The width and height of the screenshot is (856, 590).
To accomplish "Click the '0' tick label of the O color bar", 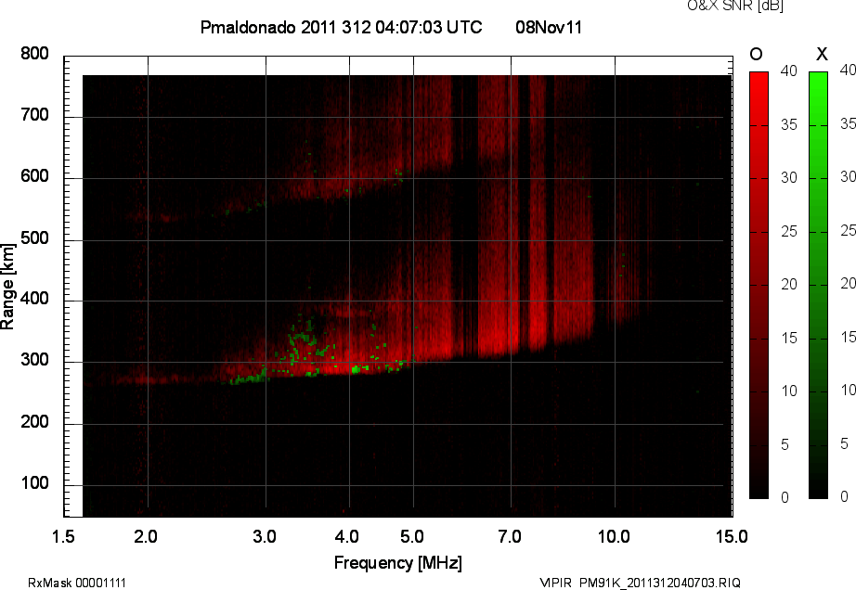I will pos(785,497).
